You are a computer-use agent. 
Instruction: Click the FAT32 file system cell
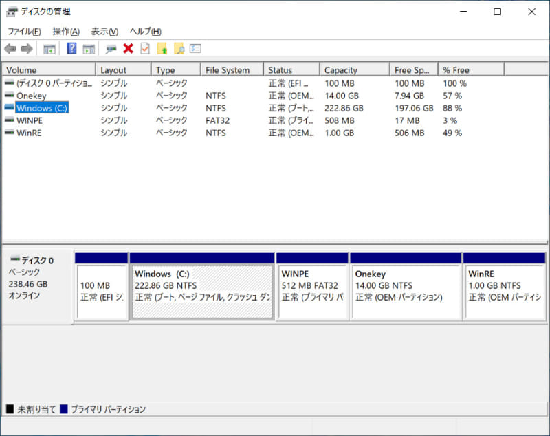click(217, 120)
